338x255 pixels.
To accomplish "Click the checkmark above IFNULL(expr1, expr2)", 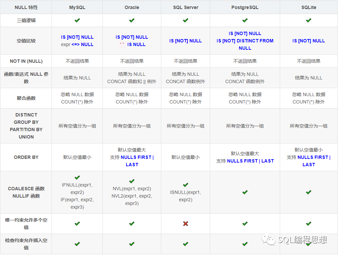I will tap(77, 178).
